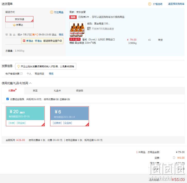Collapse the 使用优惠/礼品卡/抵用 section
Image resolution: width=187 pixels, height=183 pixels.
(x=30, y=83)
